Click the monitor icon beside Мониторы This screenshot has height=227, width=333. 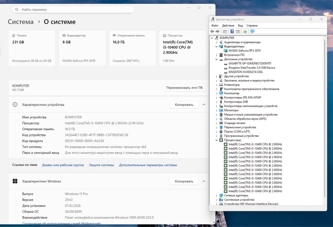(x=221, y=110)
